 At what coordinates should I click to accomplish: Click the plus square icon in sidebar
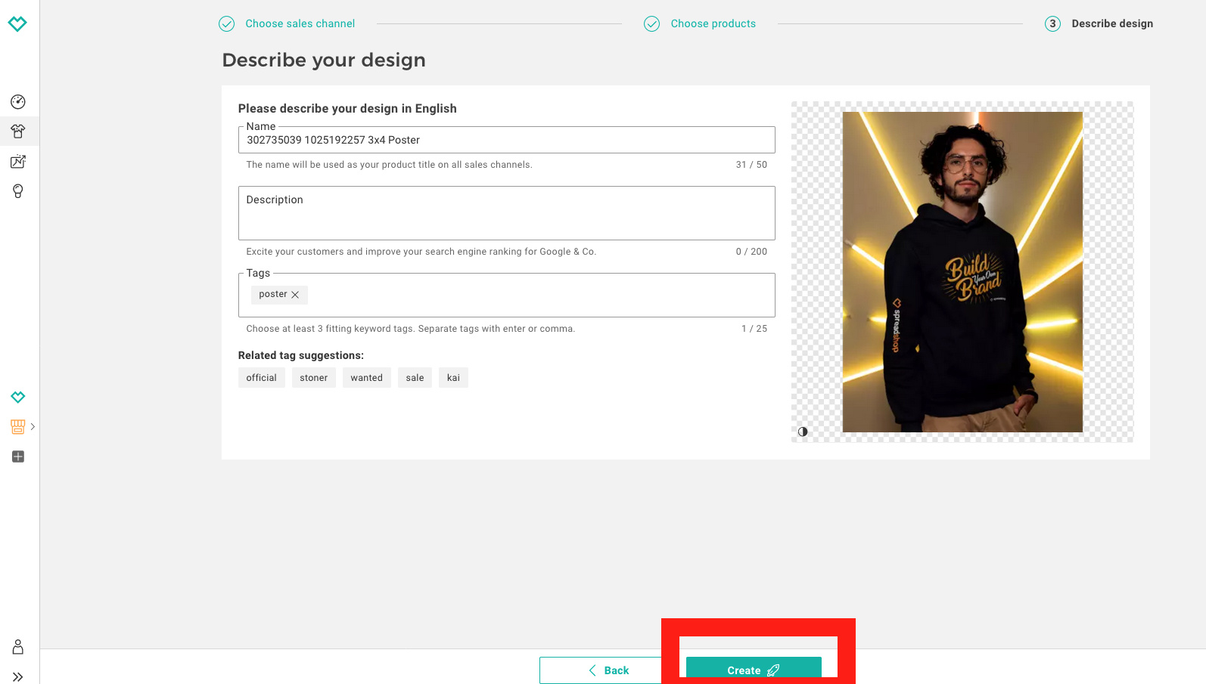[x=18, y=457]
